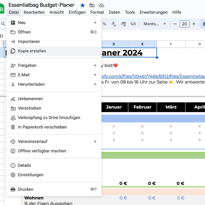The height and width of the screenshot is (205, 205).
Task: Star the Essentialbag Budget-Planer document
Action: (83, 5)
